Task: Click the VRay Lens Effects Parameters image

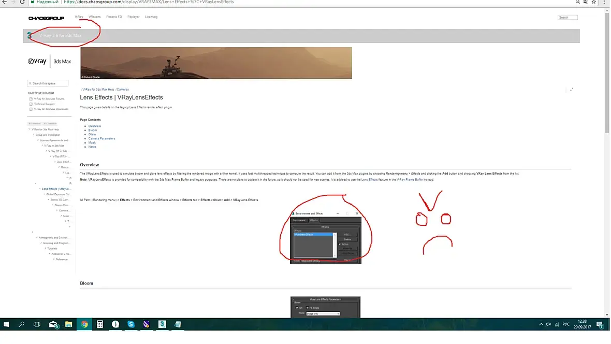Action: (325, 307)
